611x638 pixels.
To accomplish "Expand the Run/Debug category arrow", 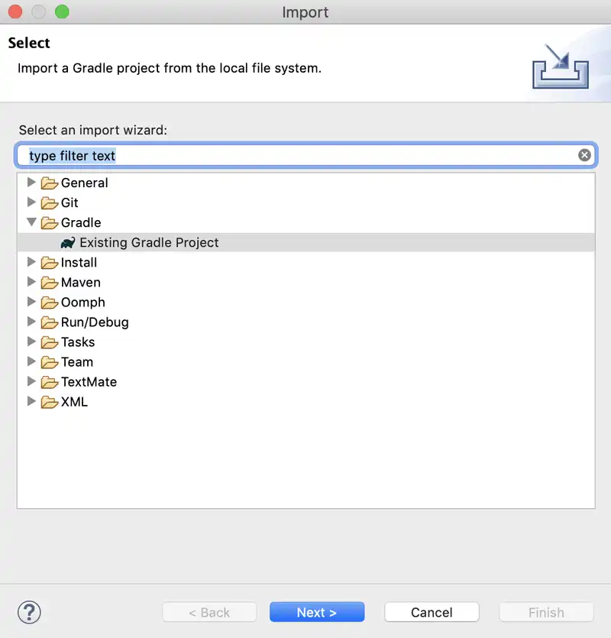I will click(31, 322).
